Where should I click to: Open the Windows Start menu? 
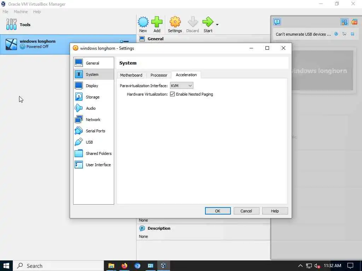click(x=6, y=266)
